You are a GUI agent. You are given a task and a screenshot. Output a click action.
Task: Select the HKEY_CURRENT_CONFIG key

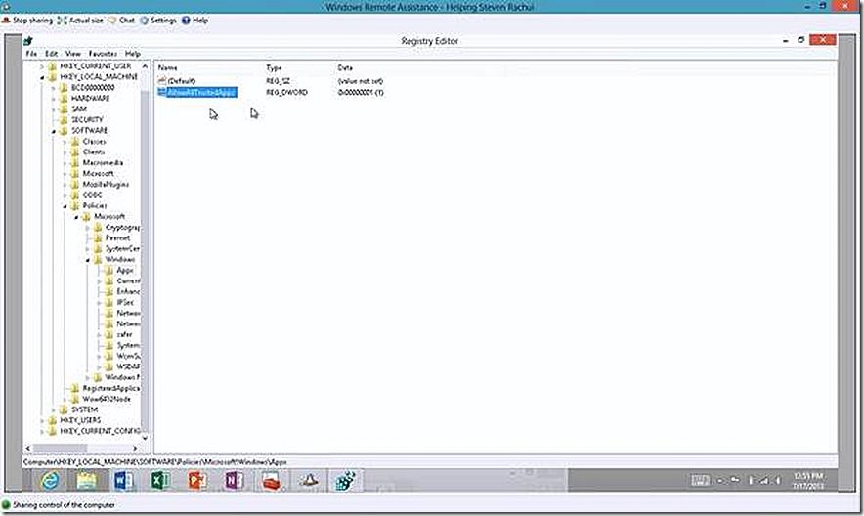point(100,431)
